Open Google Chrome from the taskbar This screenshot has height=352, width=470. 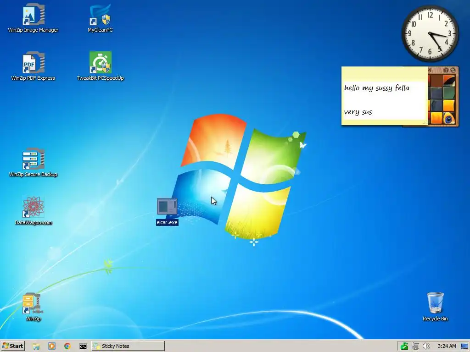coord(67,346)
